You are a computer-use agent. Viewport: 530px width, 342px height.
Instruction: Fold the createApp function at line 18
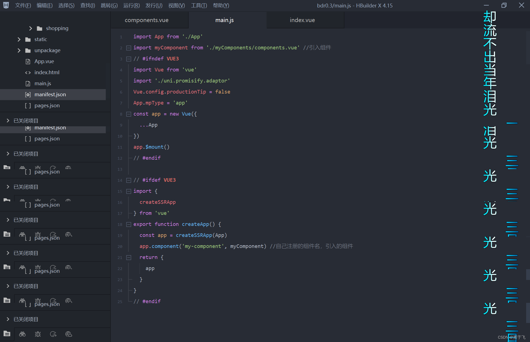(x=128, y=225)
